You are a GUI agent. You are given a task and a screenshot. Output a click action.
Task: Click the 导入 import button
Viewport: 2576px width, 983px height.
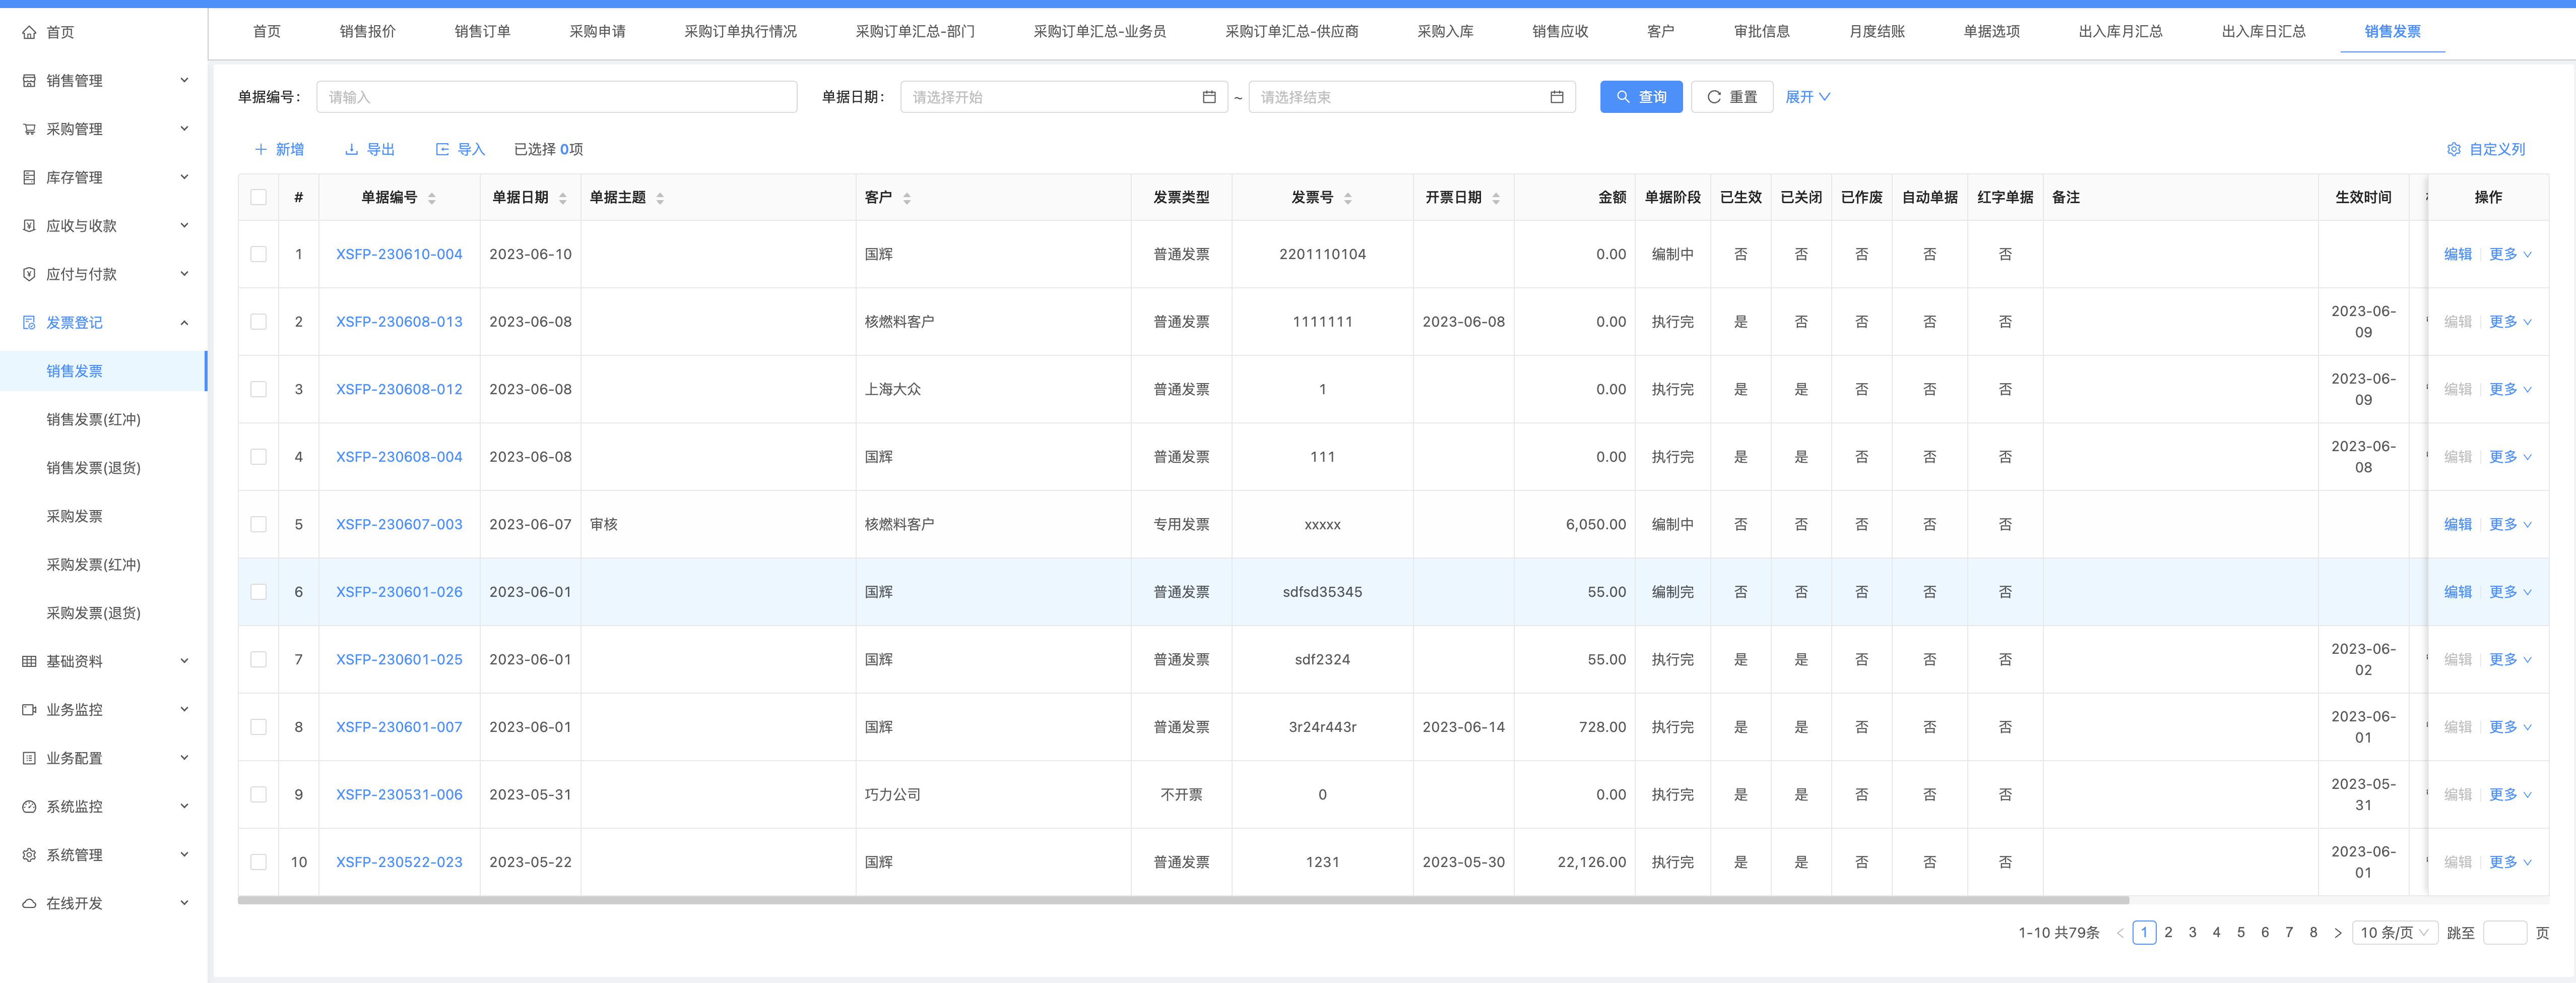(x=460, y=149)
